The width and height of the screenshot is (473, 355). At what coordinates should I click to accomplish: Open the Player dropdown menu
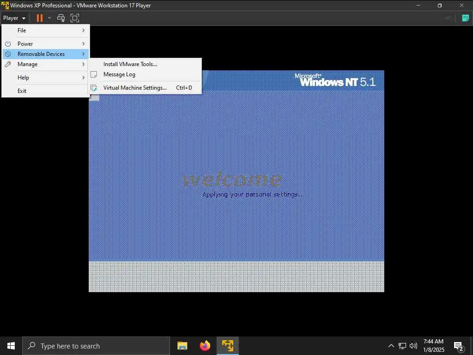click(x=14, y=18)
